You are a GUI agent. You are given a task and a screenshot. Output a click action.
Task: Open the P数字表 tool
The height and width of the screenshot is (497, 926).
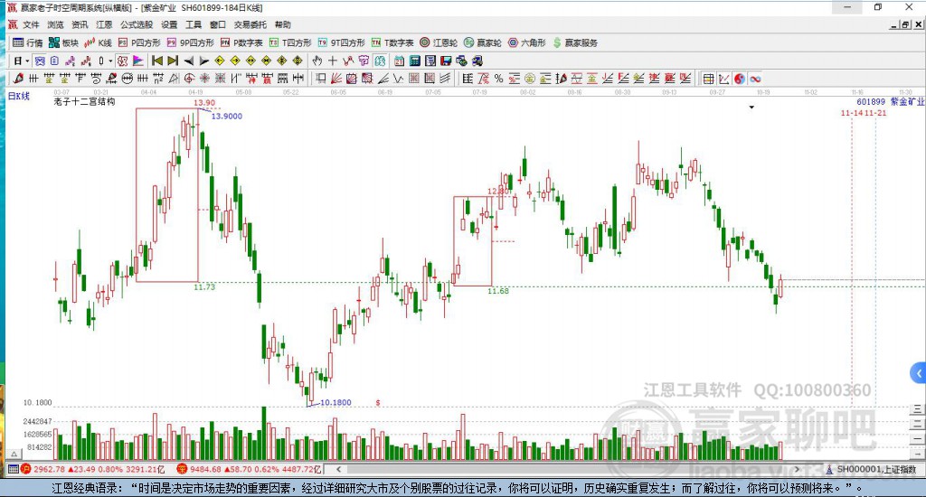pos(241,42)
